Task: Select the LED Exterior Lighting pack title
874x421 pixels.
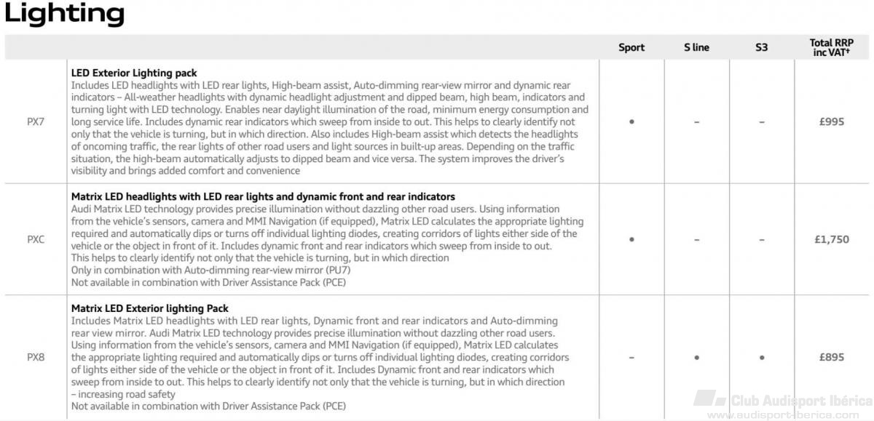Action: pos(134,73)
